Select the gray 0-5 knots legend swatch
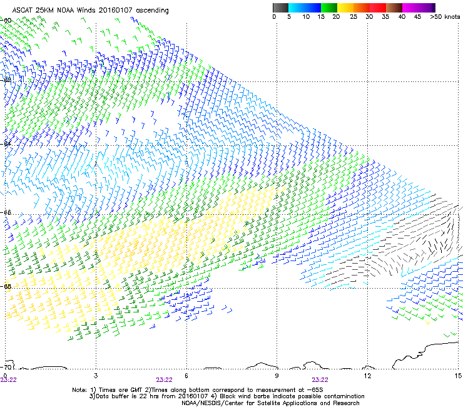463x407 pixels. point(280,8)
